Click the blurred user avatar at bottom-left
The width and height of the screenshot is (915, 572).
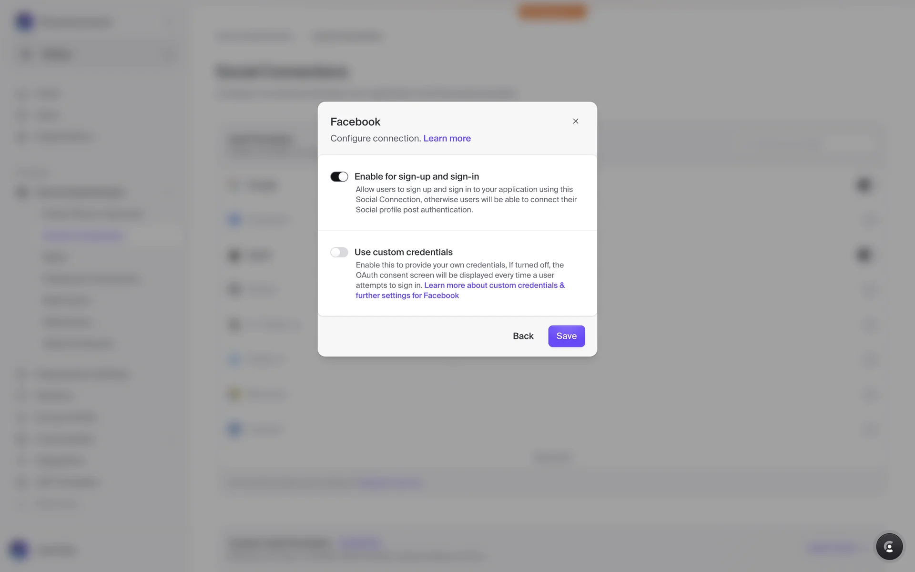[19, 549]
